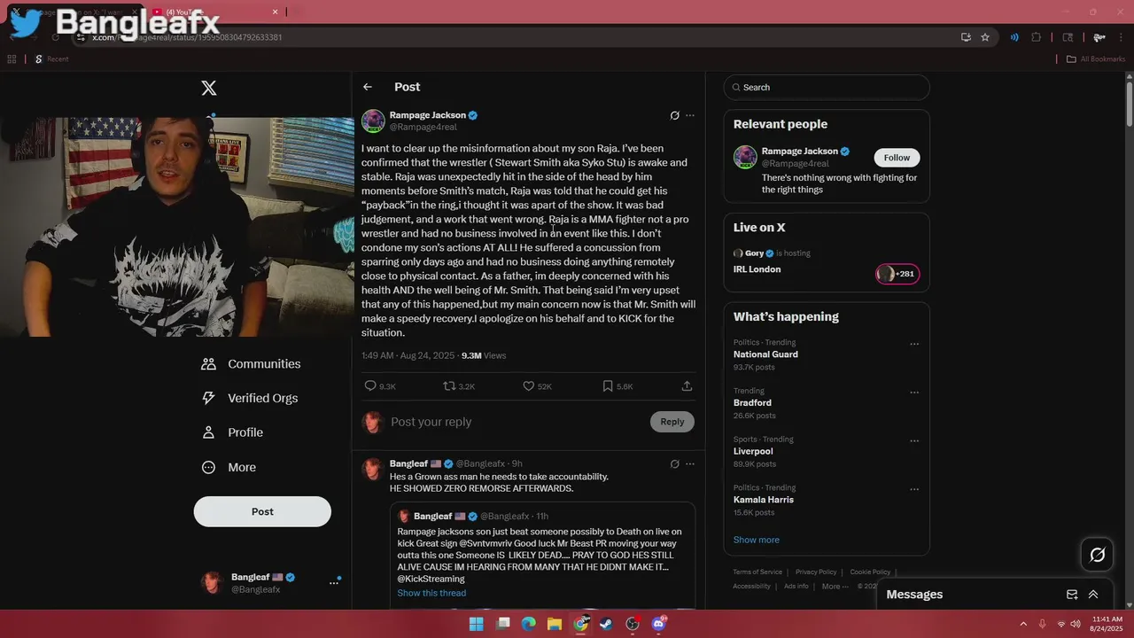Viewport: 1134px width, 638px height.
Task: Open options for Liverpool trend
Action: [x=914, y=440]
